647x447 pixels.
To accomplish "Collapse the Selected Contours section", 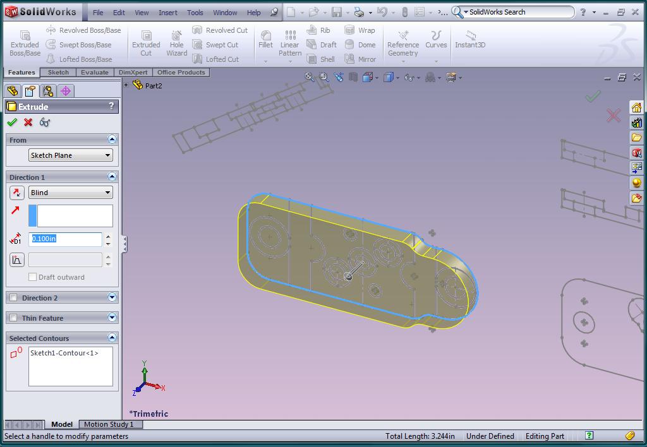I will click(x=112, y=338).
